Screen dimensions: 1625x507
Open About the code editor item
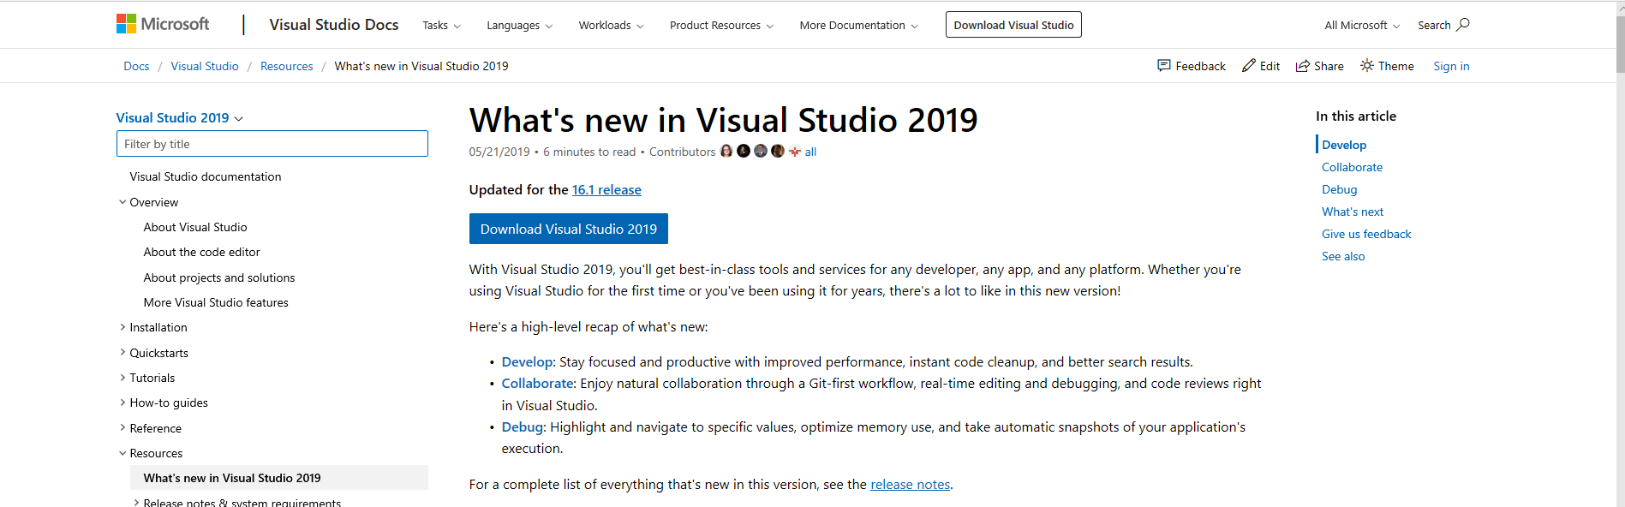(201, 252)
